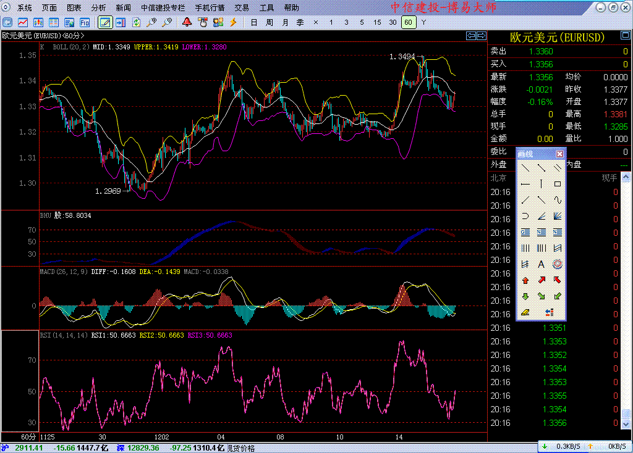Screen dimensions: 633x453
Task: Expand the quote panel with maximize box
Action: [626, 36]
